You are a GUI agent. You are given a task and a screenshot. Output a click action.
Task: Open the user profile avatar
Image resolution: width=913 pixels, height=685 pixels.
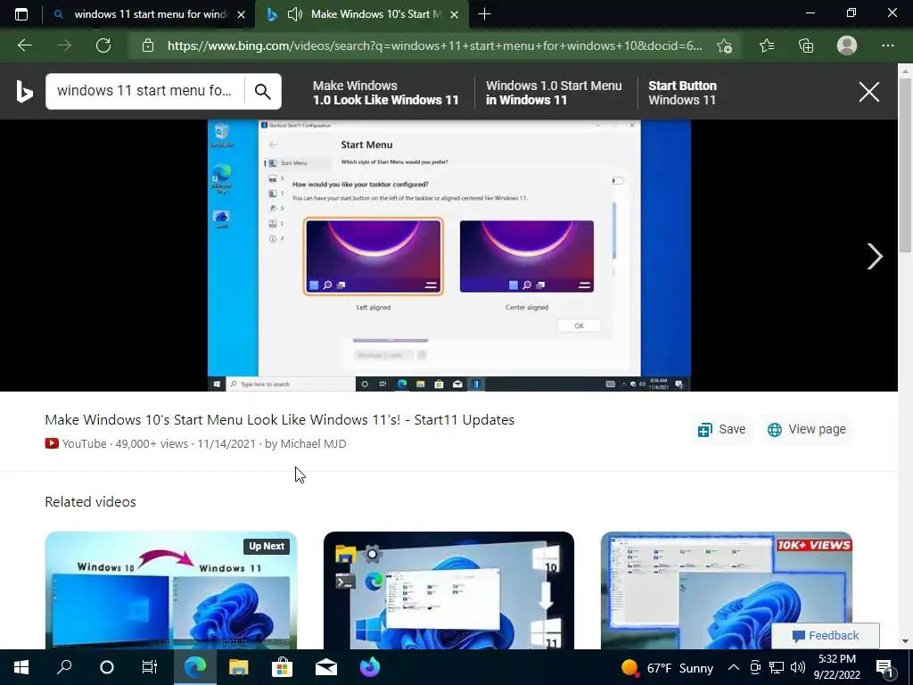[x=847, y=45]
